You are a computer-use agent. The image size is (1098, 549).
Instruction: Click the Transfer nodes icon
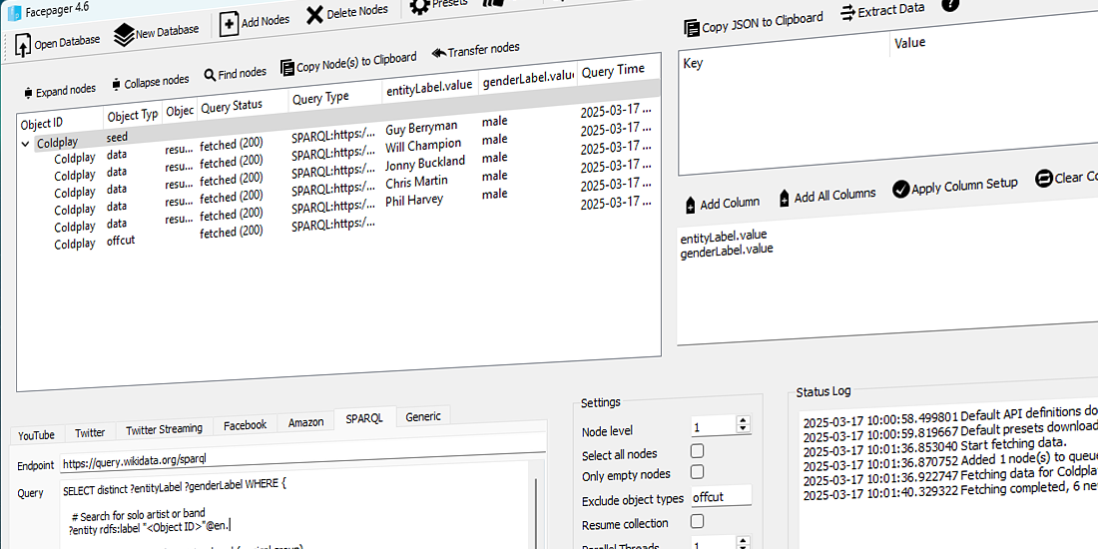(438, 53)
